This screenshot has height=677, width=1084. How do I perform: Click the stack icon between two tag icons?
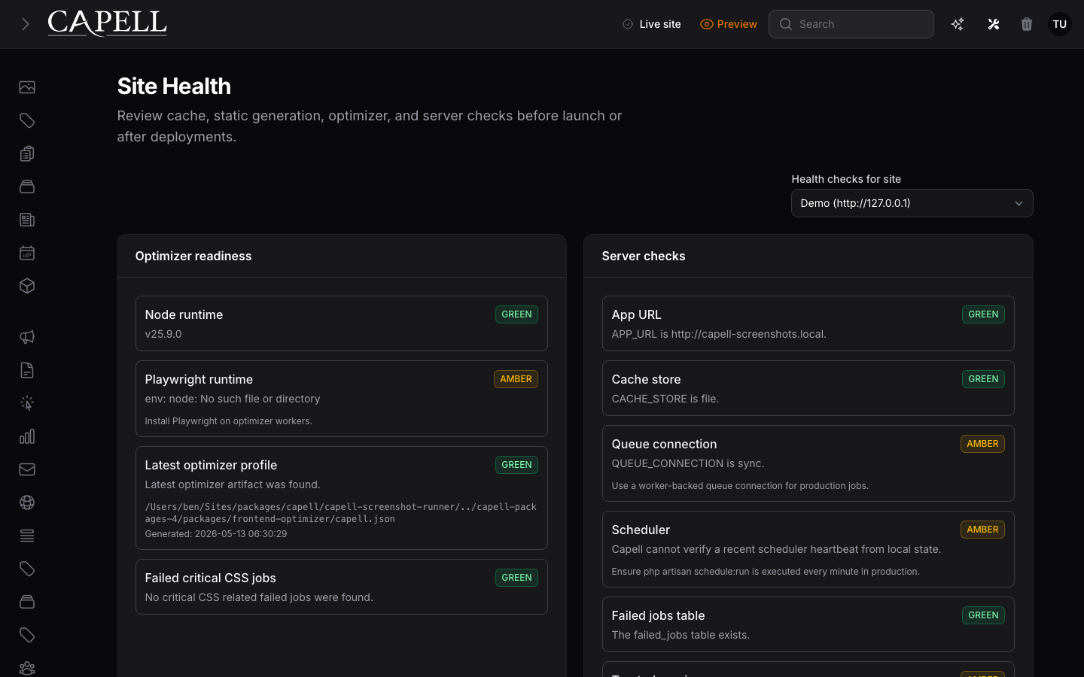tap(27, 602)
